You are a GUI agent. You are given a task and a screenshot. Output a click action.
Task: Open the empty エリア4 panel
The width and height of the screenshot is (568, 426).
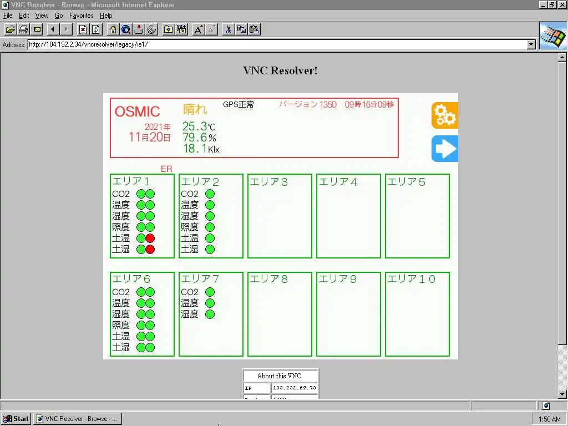click(x=348, y=216)
